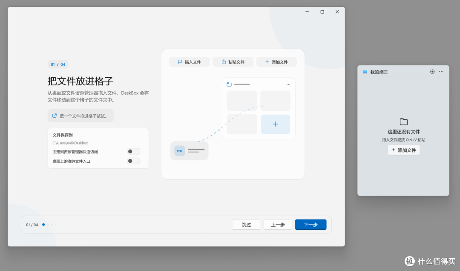Toggle 固定到资源管理器快速访问 switch
This screenshot has height=271, width=460.
coord(133,151)
